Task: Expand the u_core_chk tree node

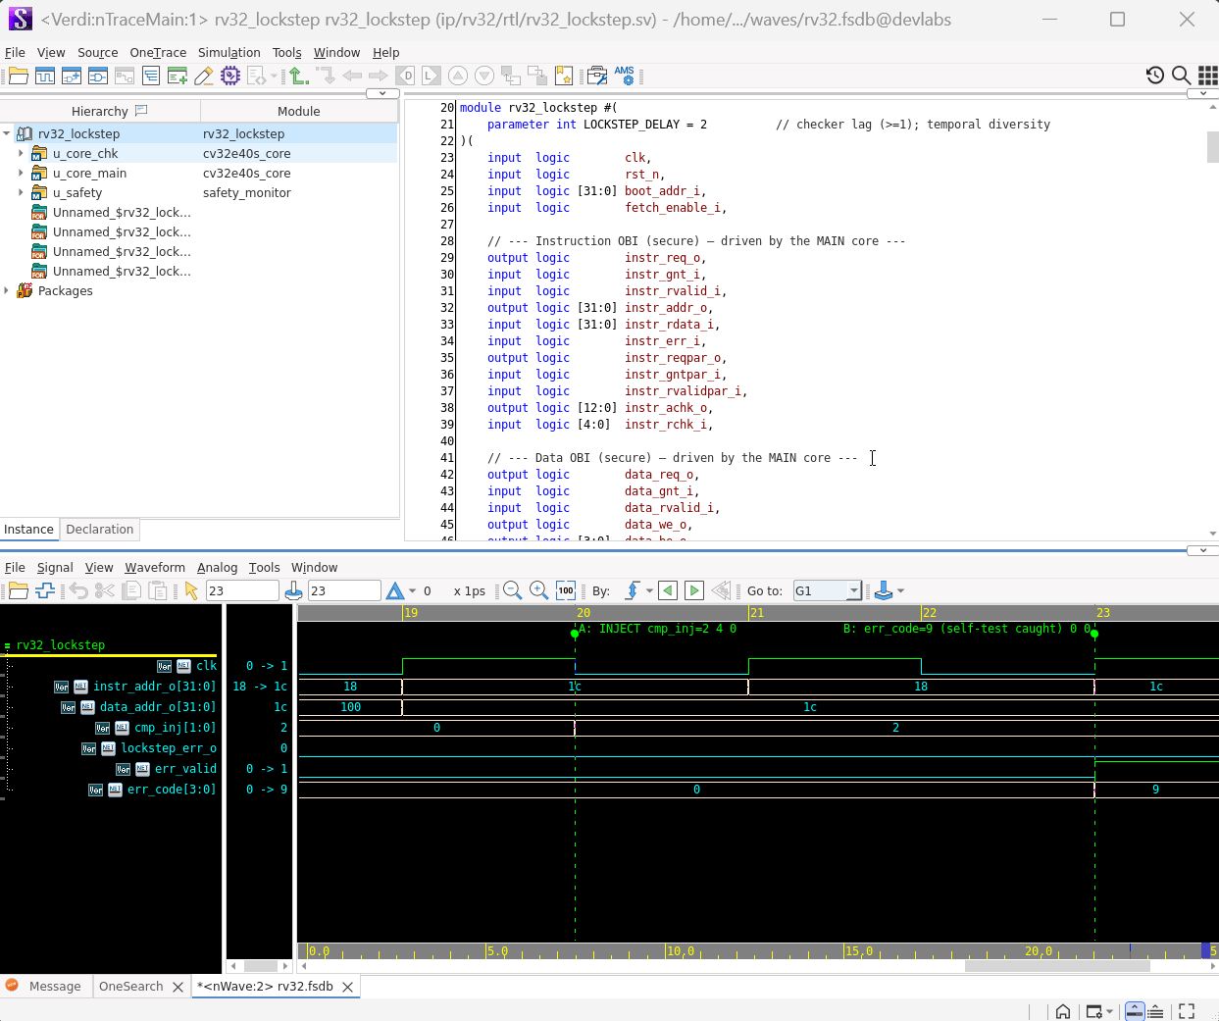Action: click(x=21, y=153)
